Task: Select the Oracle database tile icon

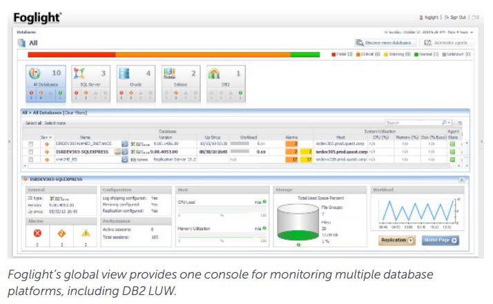Action: point(124,73)
